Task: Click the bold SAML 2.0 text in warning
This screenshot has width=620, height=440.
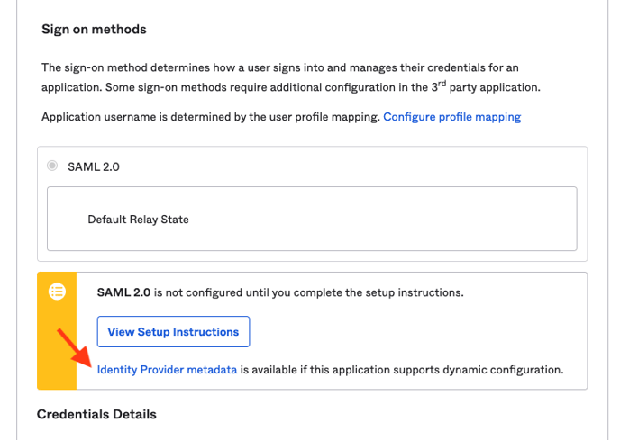Action: coord(123,292)
